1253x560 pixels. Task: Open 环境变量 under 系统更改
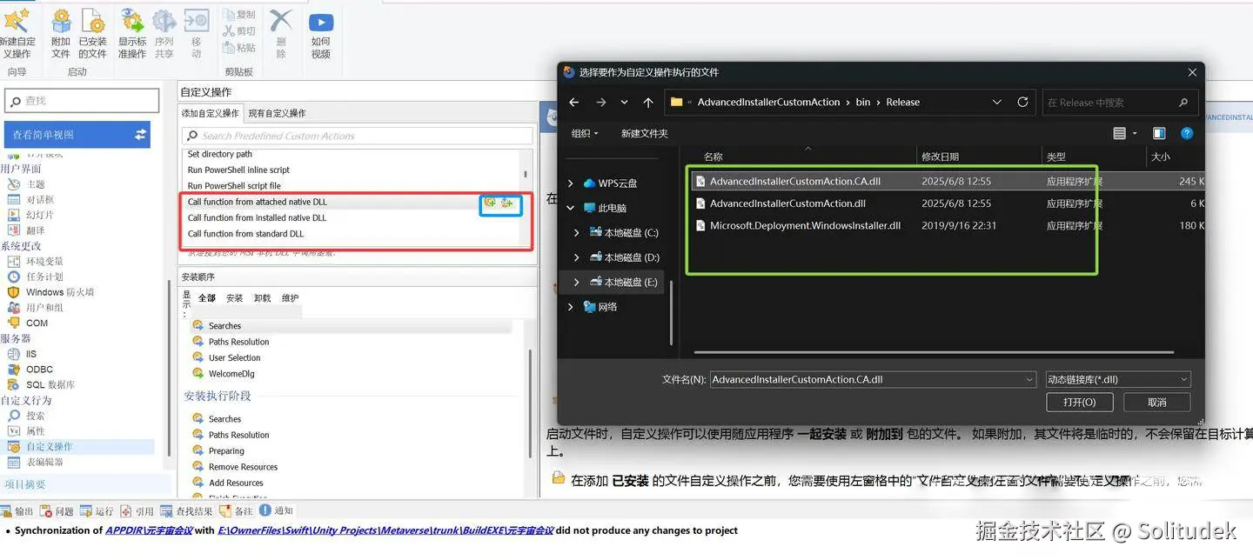(44, 261)
